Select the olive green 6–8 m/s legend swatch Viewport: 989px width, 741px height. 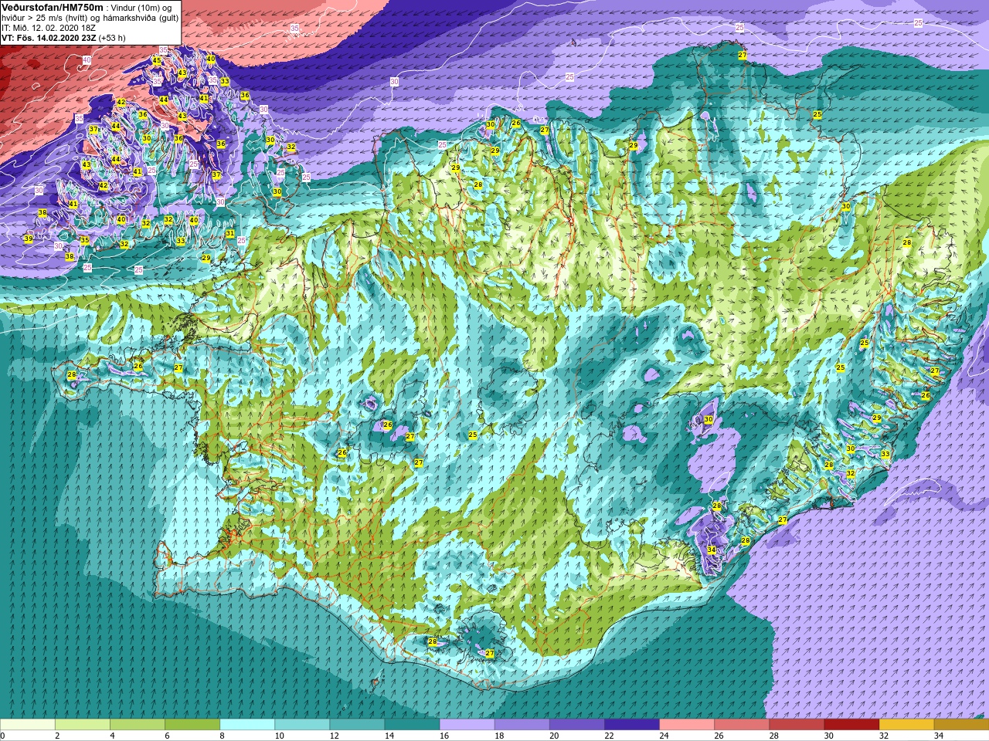pyautogui.click(x=192, y=725)
